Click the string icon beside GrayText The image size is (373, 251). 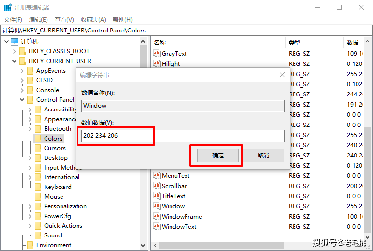pyautogui.click(x=156, y=53)
